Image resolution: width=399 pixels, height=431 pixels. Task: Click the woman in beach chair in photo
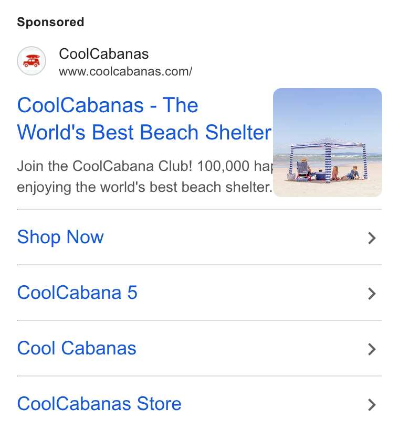(303, 169)
